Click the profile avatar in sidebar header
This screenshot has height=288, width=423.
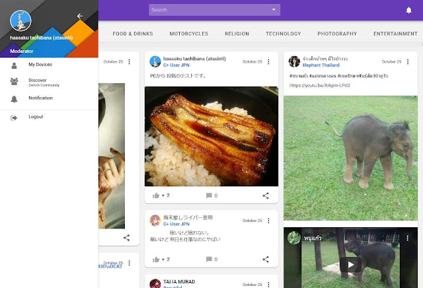click(20, 20)
